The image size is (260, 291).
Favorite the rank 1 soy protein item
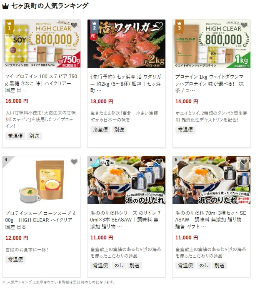pyautogui.click(x=74, y=25)
